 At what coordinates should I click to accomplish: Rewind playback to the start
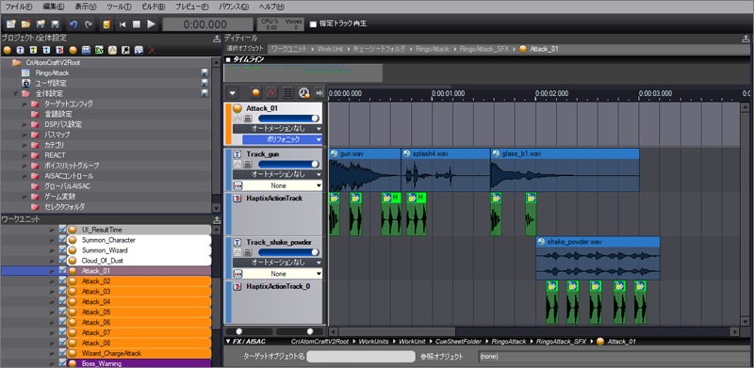[123, 24]
